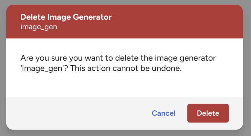The width and height of the screenshot is (251, 136).
Task: Click the red Delete button
Action: coord(208,113)
